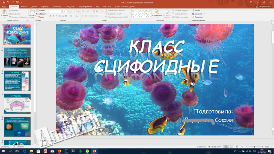The width and height of the screenshot is (274, 154).
Task: Click the Format Painter (Формат по образцу) command
Action: (18, 17)
